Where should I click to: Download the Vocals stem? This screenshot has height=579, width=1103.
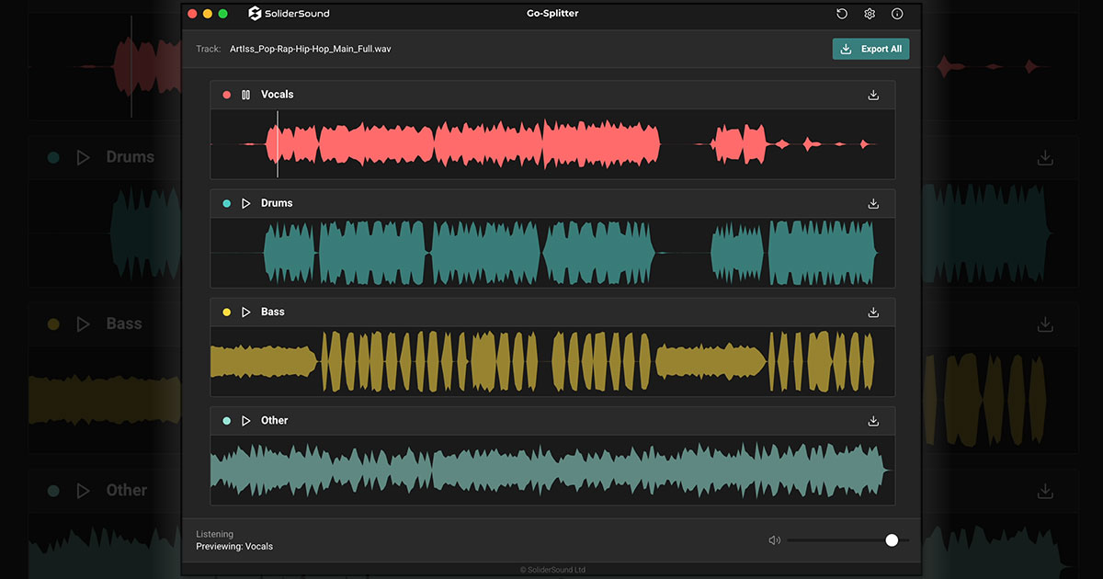pyautogui.click(x=873, y=95)
